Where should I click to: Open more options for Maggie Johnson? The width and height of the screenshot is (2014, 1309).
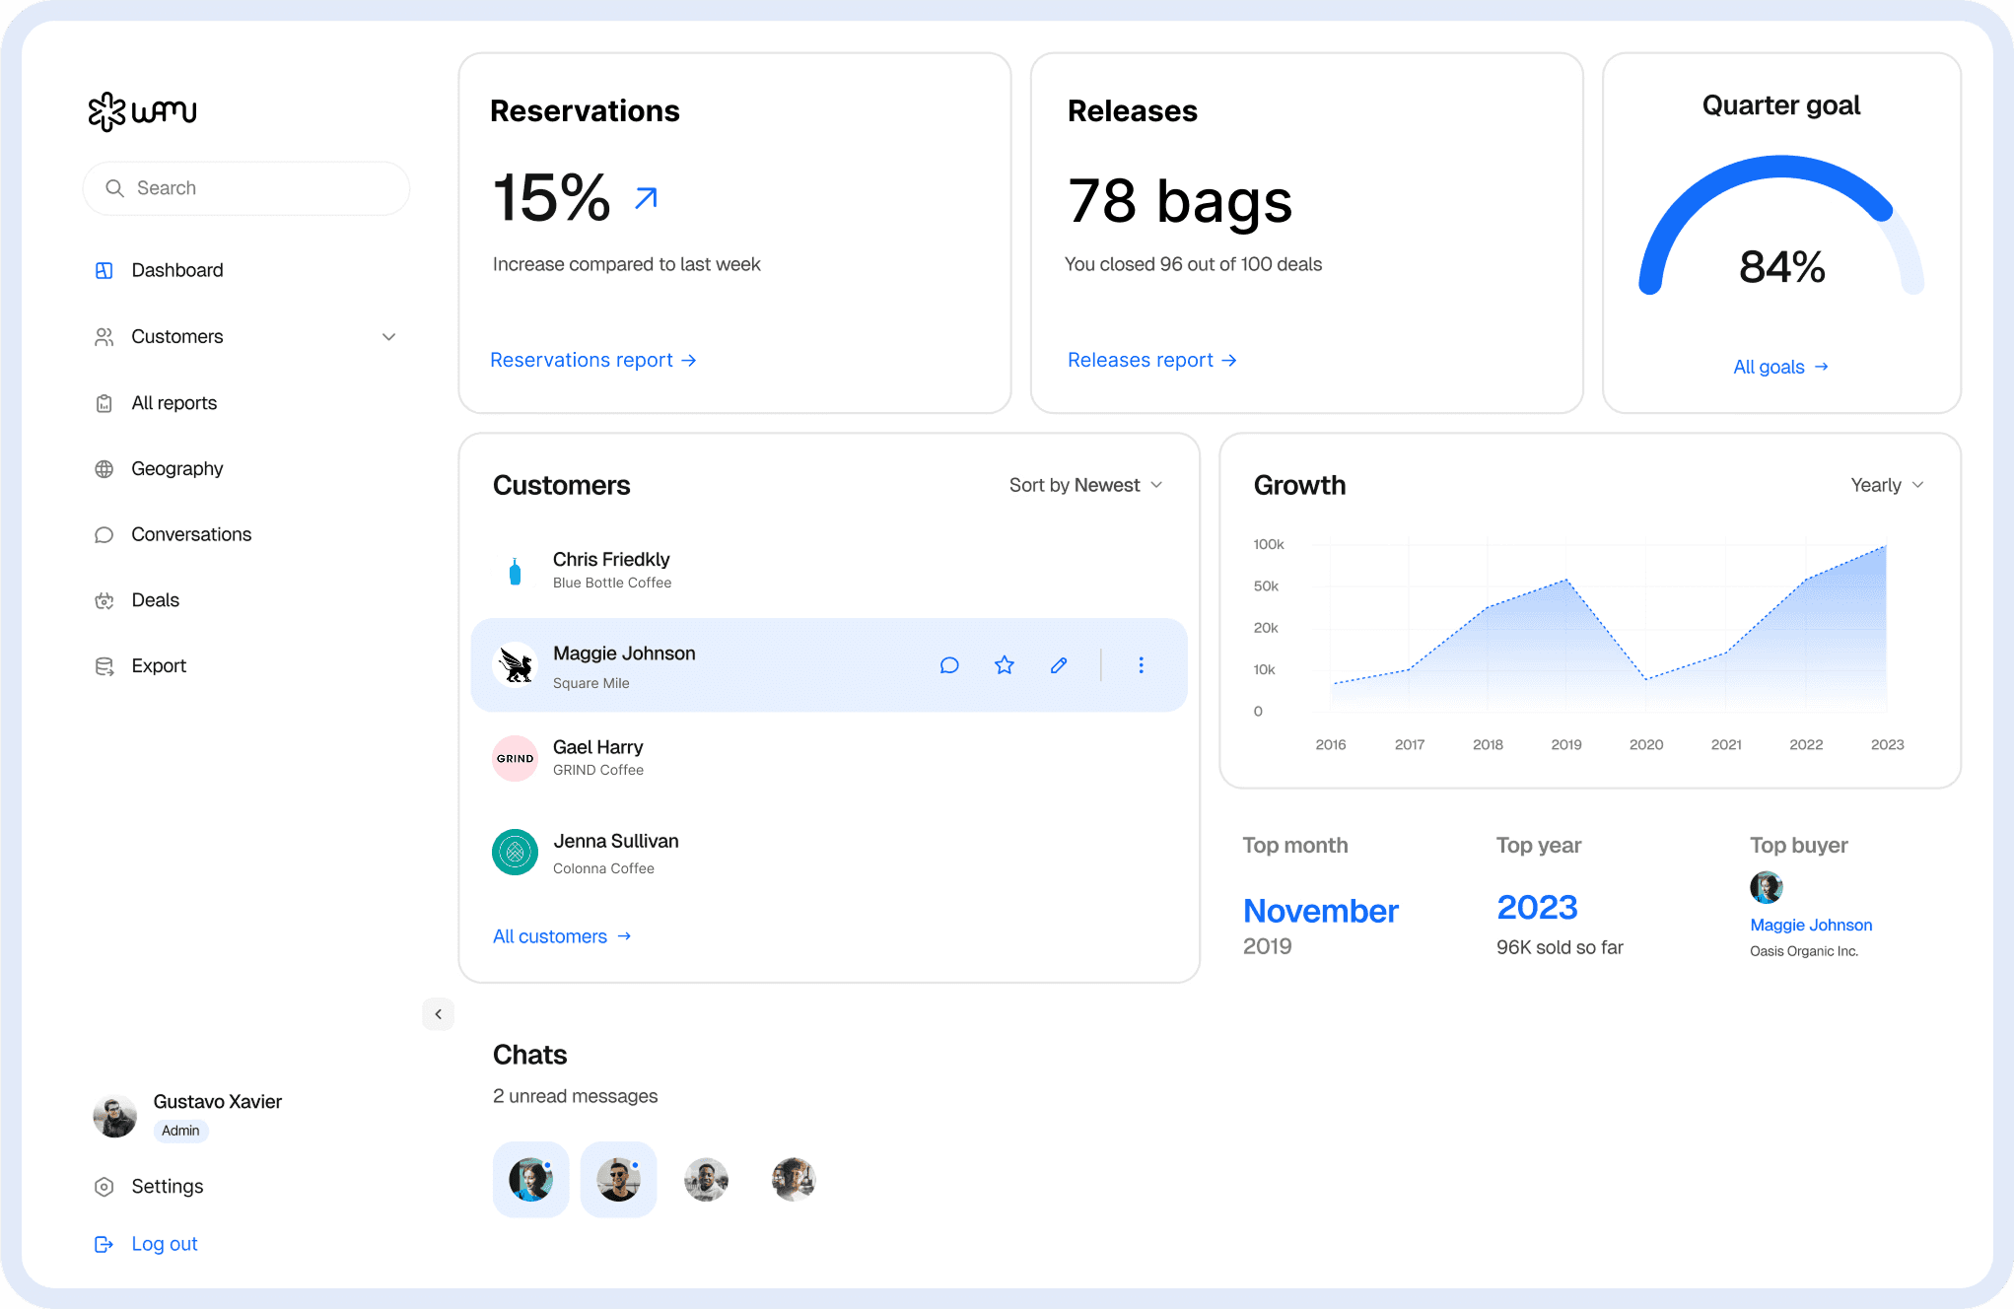[1141, 665]
